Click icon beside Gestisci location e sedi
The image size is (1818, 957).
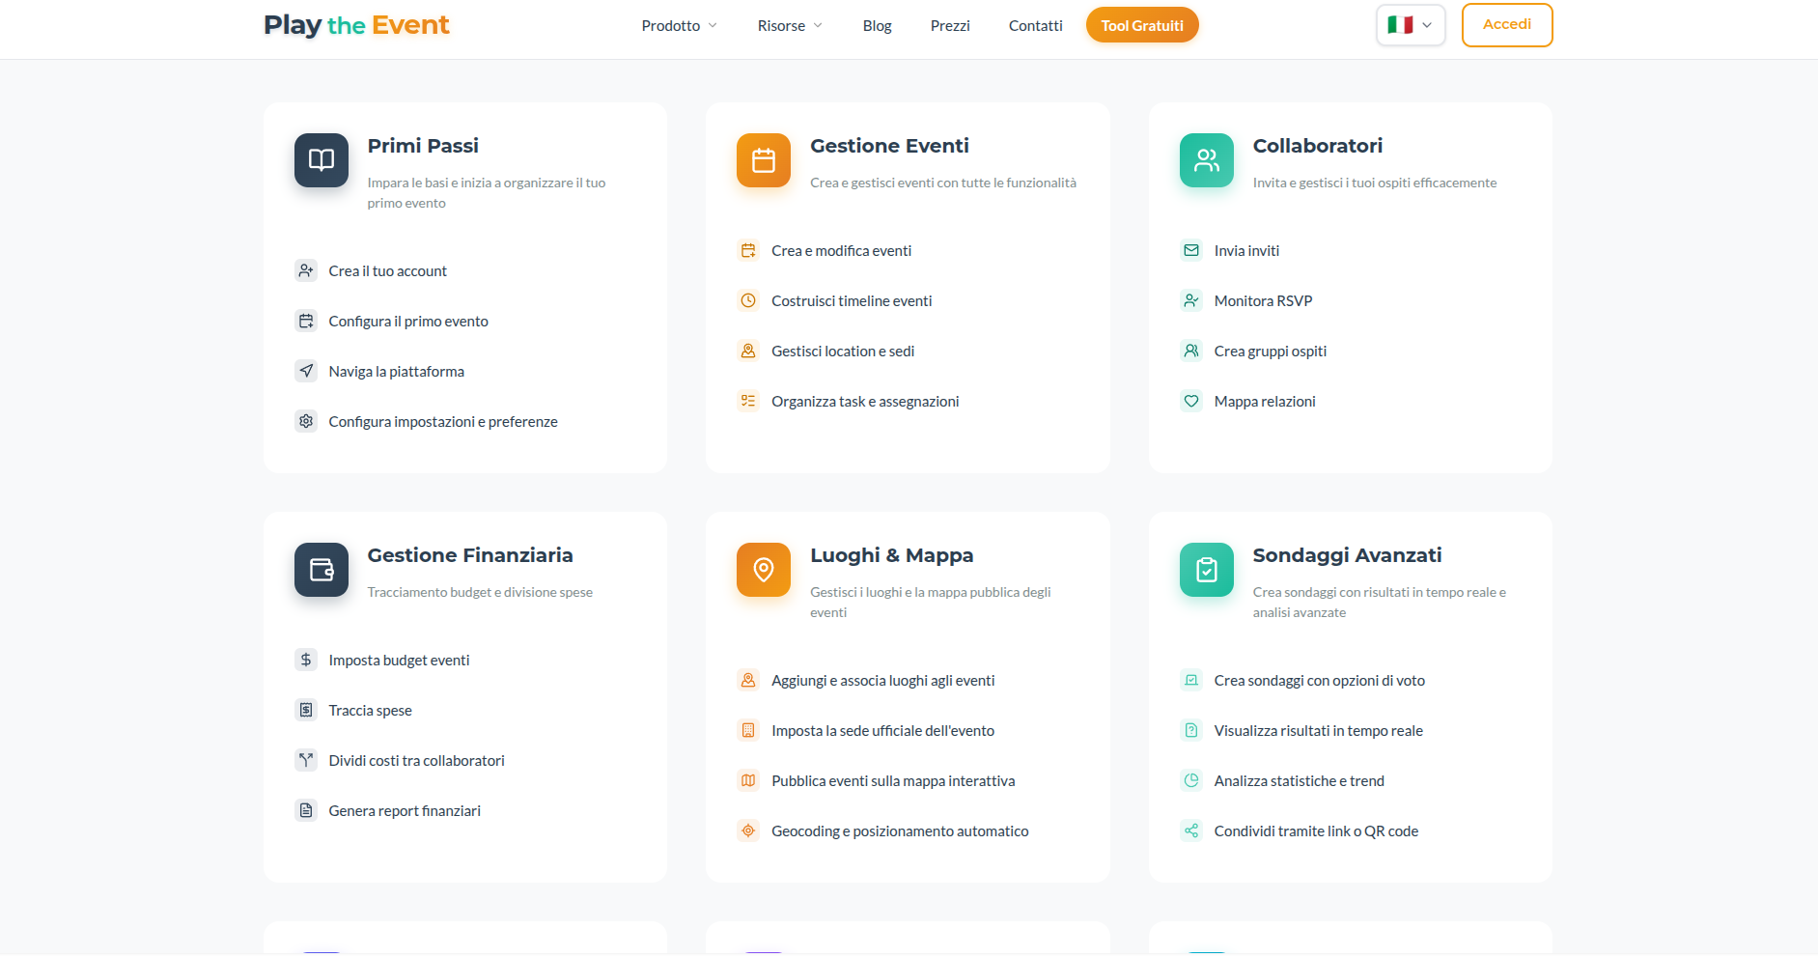click(748, 351)
